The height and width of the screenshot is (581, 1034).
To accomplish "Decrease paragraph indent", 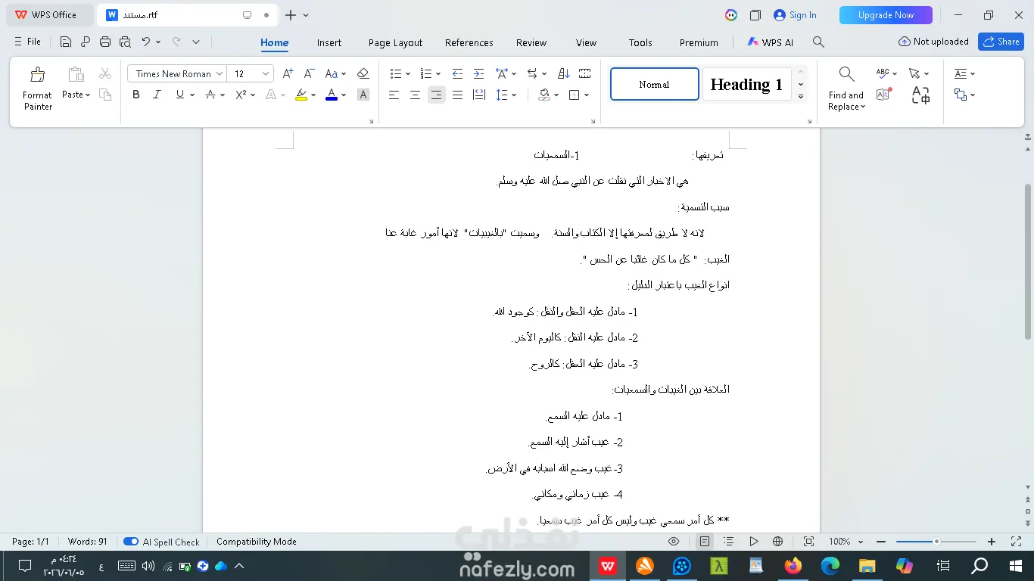I will pyautogui.click(x=457, y=73).
